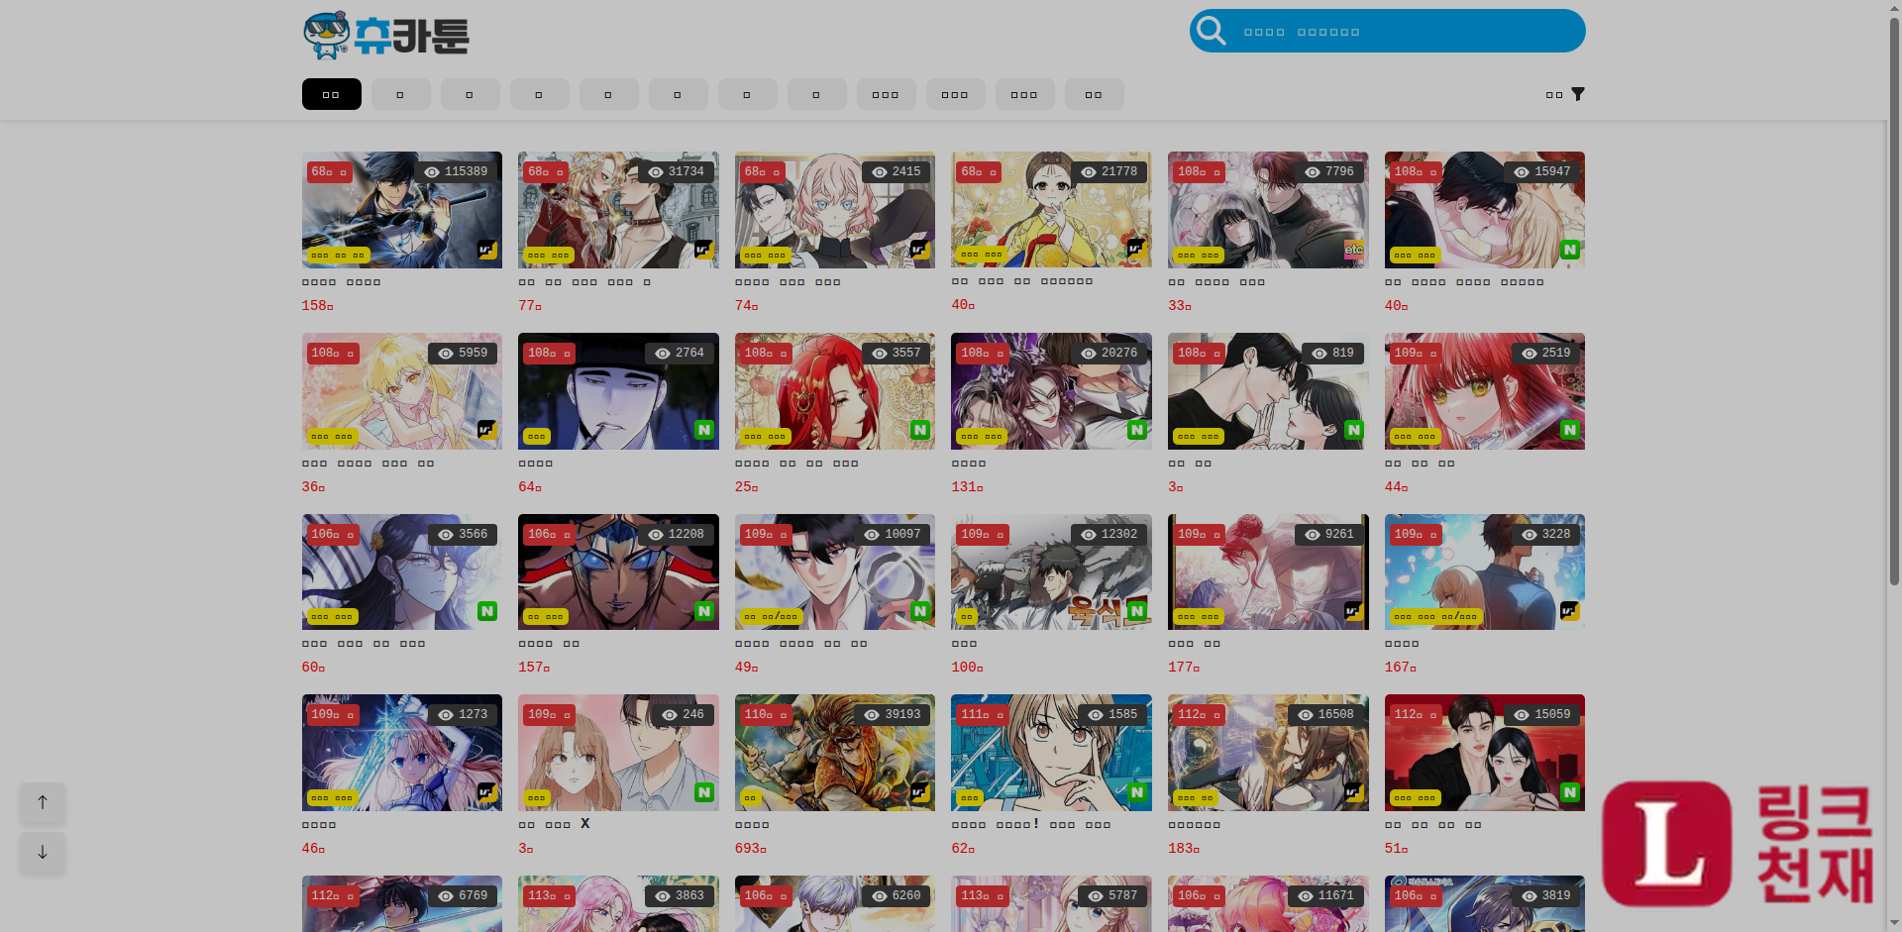This screenshot has width=1902, height=932.
Task: Click the eye icon beside 16508 views
Action: click(x=1306, y=715)
